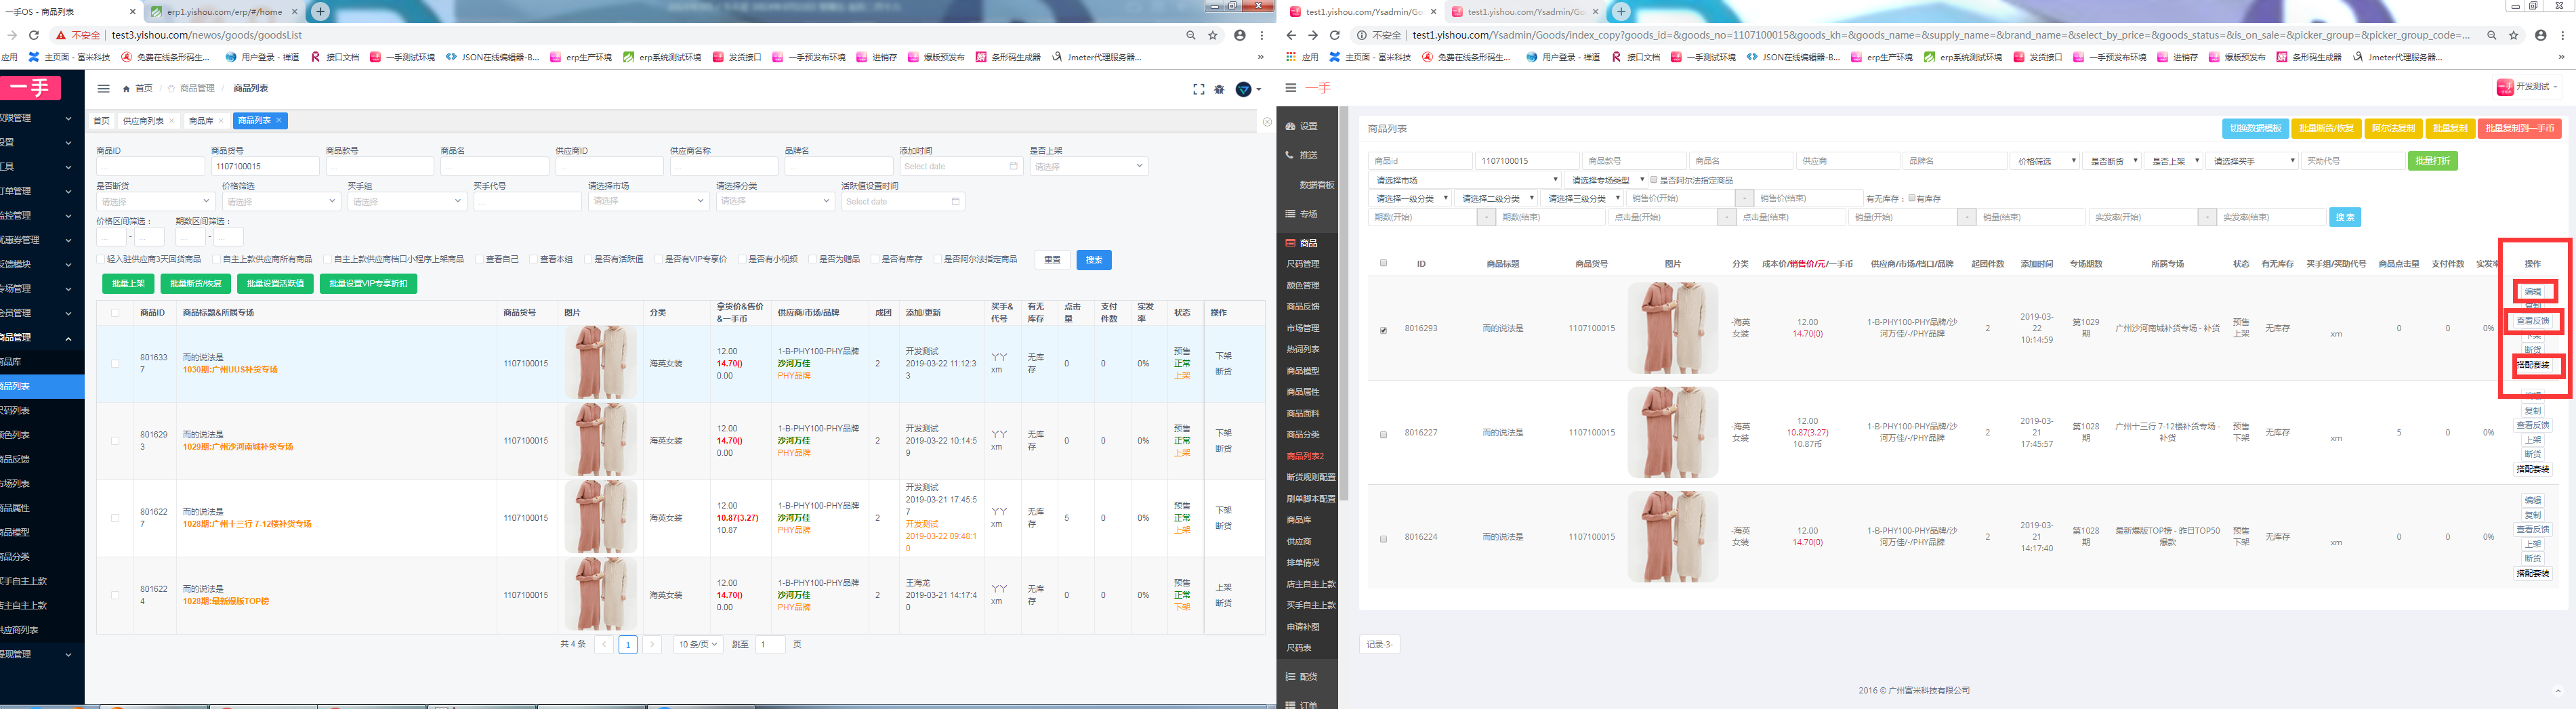2576x709 pixels.
Task: Close the 供应商列表 tab
Action: click(x=172, y=121)
